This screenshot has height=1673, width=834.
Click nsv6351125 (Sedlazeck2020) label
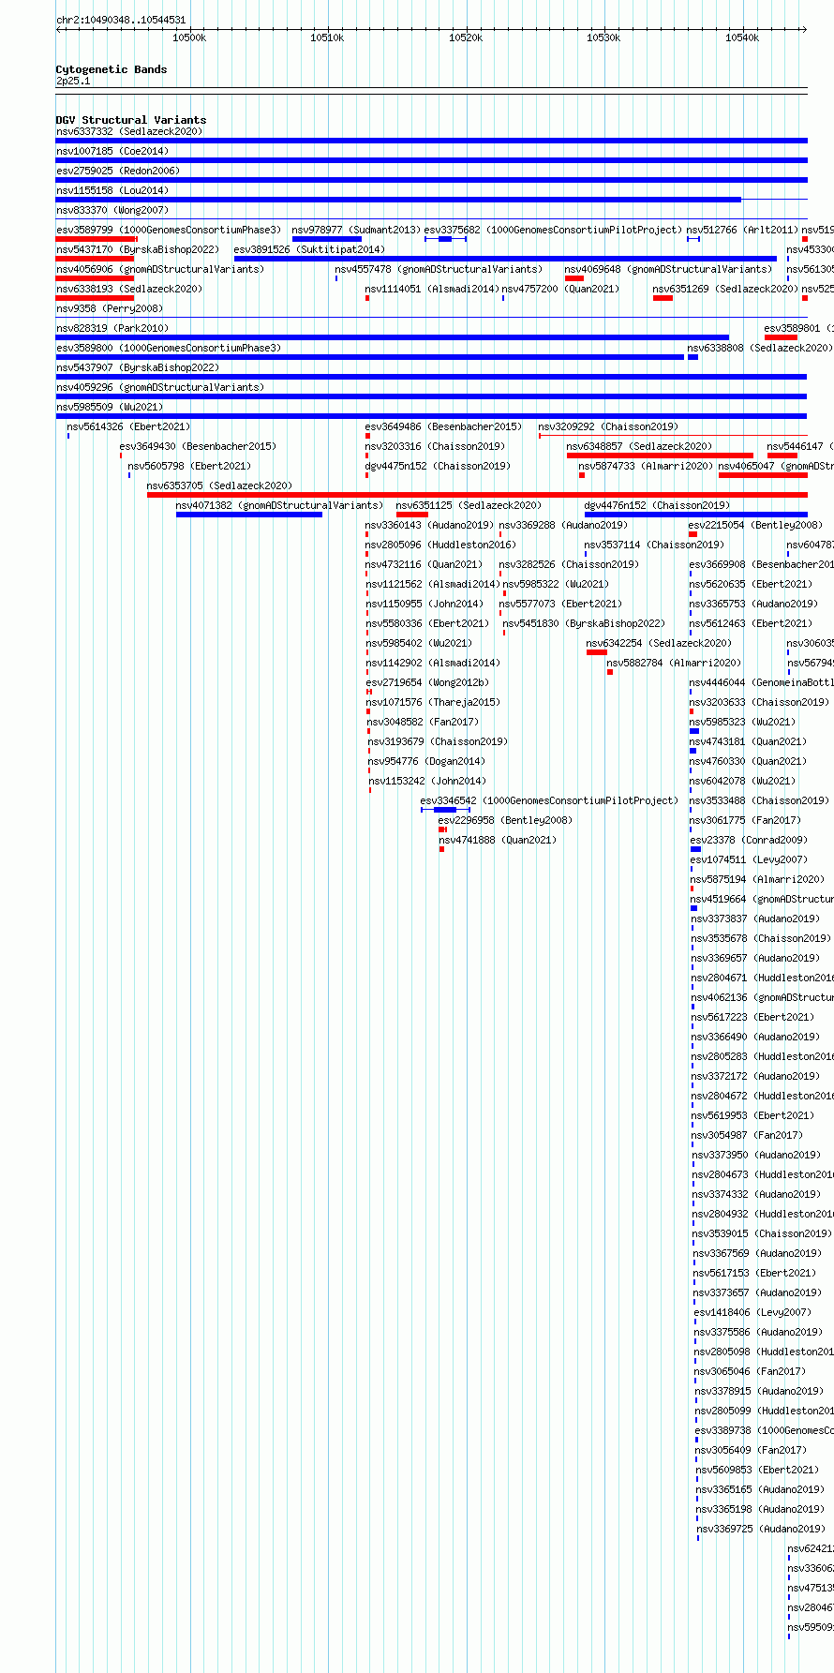pyautogui.click(x=469, y=506)
